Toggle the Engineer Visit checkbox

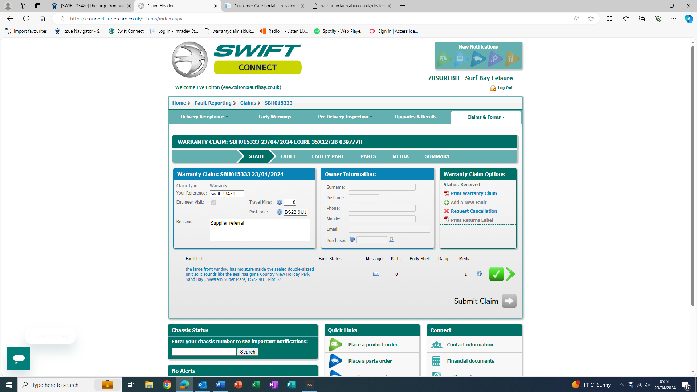[x=213, y=203]
